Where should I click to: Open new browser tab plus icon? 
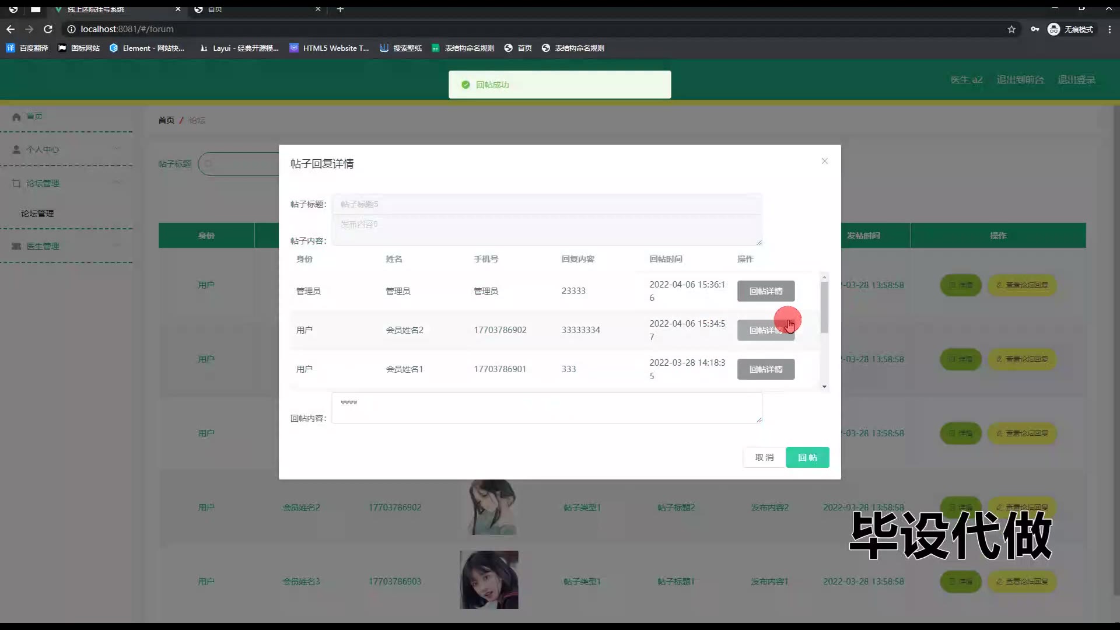click(x=340, y=9)
